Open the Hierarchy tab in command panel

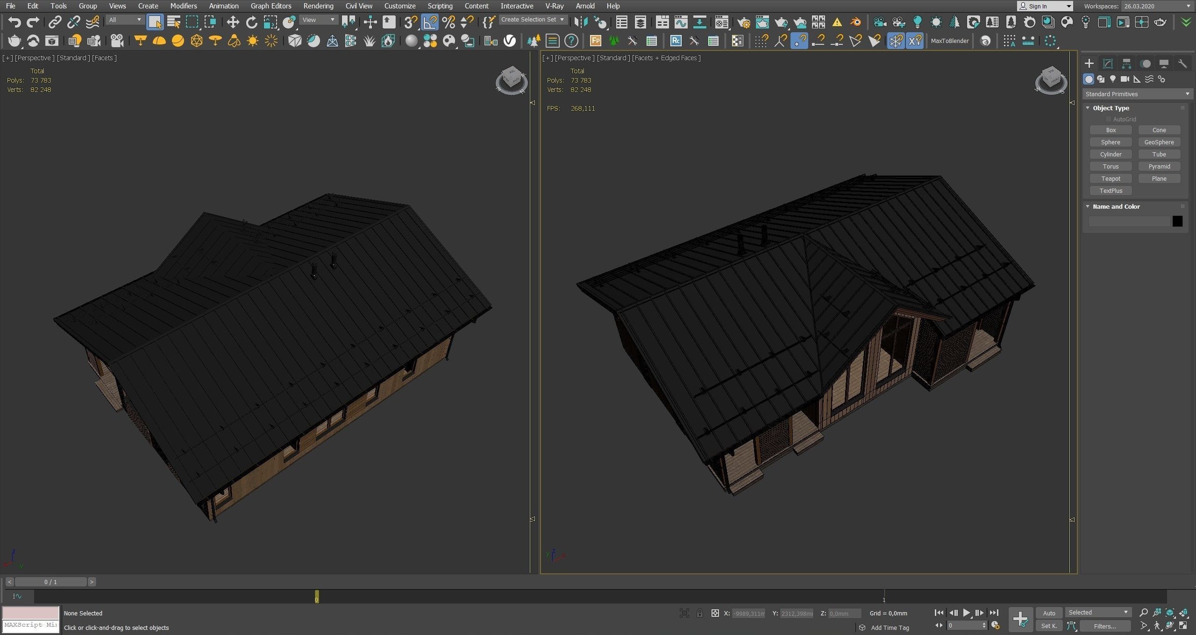[1126, 63]
